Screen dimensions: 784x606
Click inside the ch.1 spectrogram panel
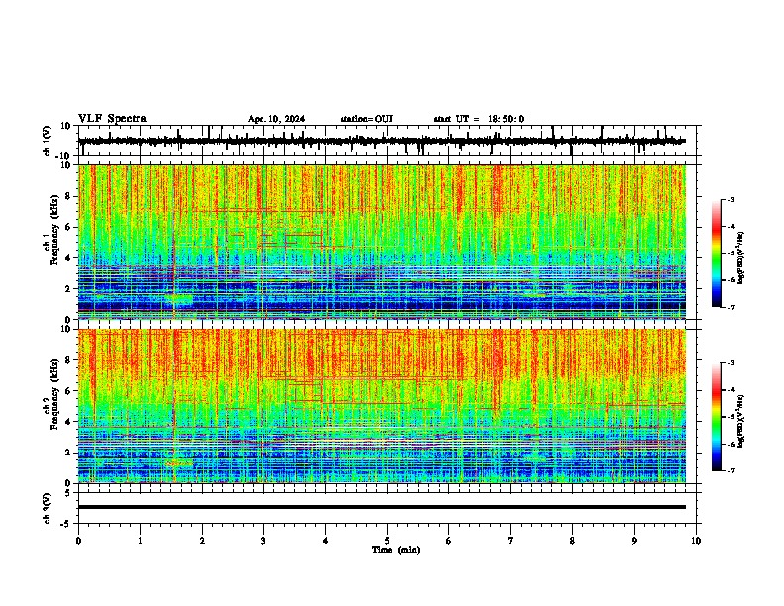tap(382, 242)
